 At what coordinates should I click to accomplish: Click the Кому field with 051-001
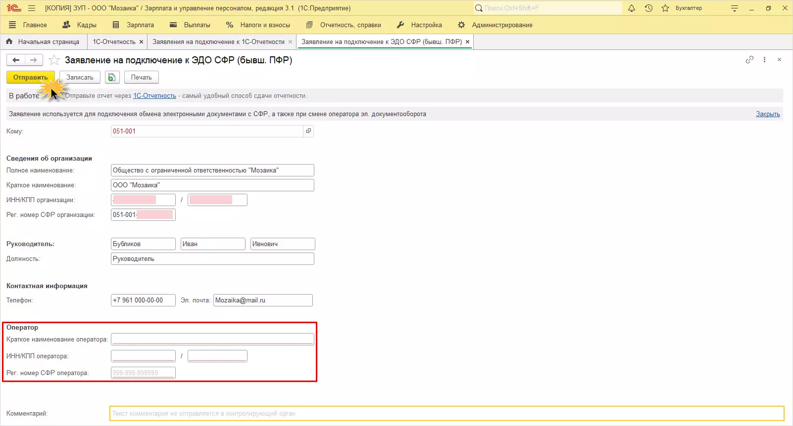coord(207,131)
